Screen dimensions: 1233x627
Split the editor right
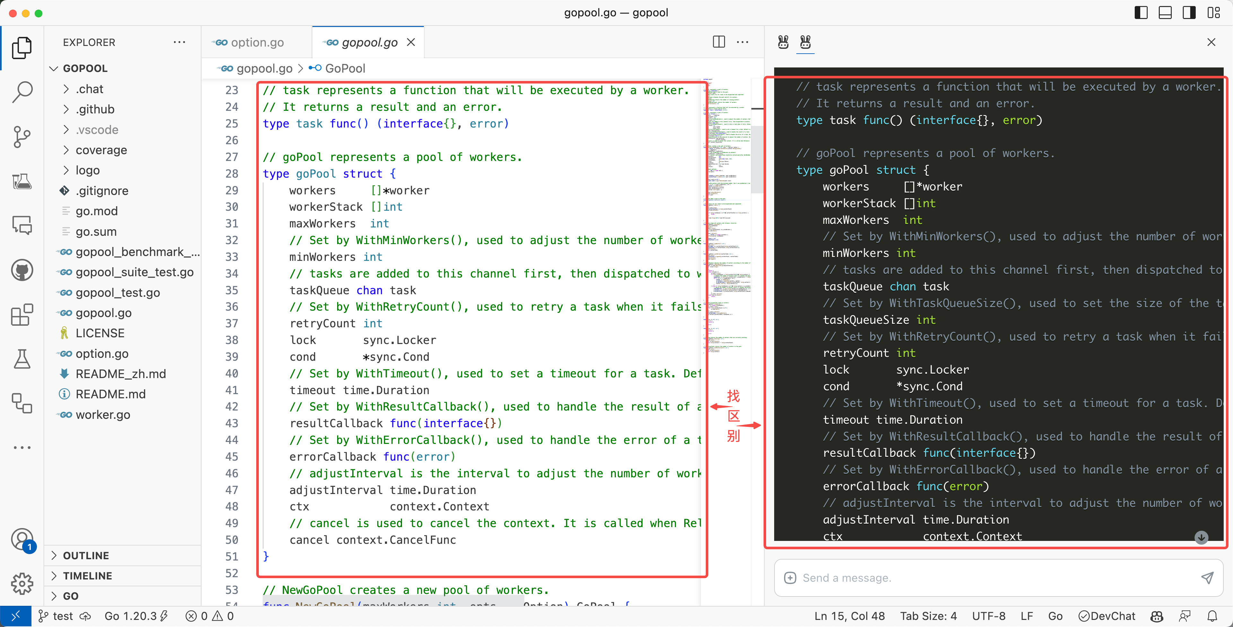click(719, 42)
